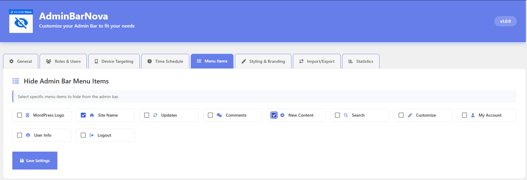This screenshot has width=527, height=180.
Task: Click the magnifier icon next to Search
Action: [x=346, y=115]
